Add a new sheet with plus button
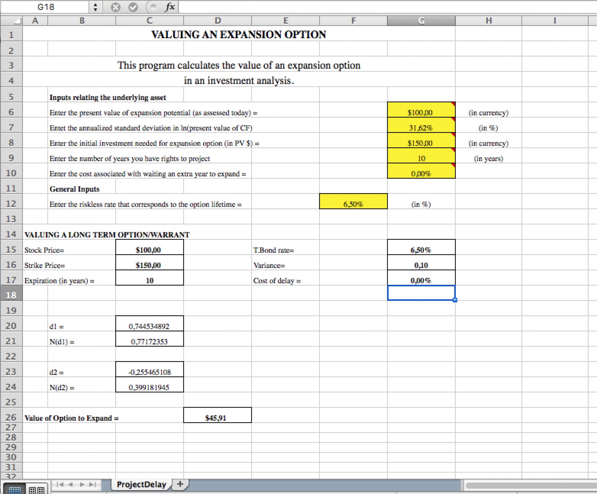 (180, 484)
